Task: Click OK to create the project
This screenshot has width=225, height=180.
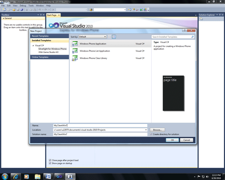Action: point(172,140)
